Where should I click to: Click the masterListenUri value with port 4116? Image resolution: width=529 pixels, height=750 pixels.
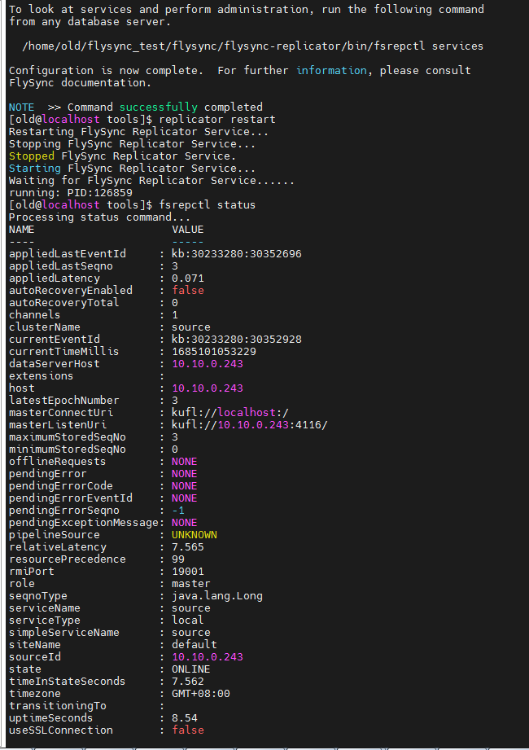point(249,425)
